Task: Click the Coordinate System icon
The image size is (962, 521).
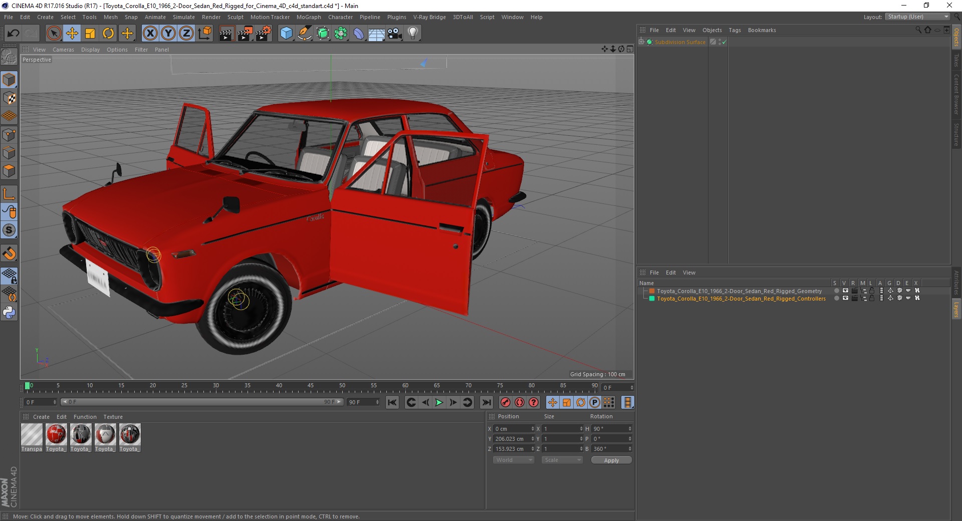Action: click(205, 34)
